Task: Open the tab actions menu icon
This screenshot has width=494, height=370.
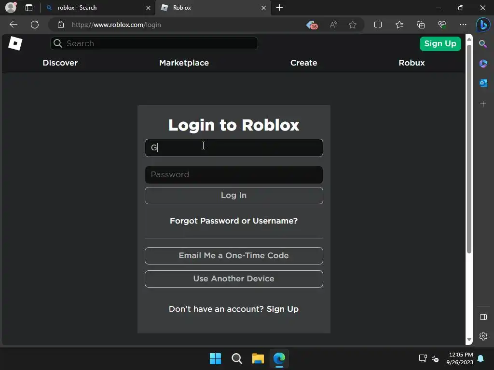Action: point(29,8)
